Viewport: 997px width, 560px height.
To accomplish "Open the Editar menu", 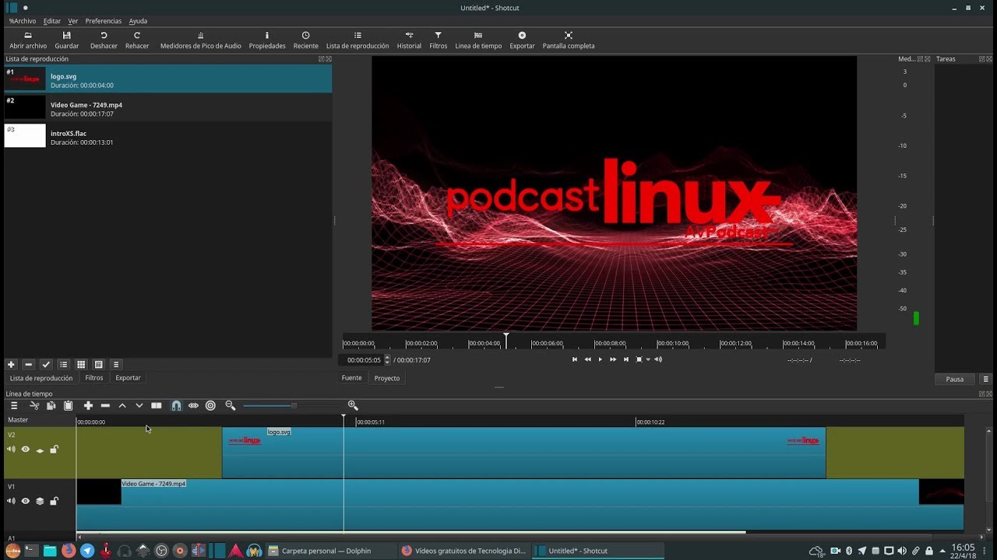I will pyautogui.click(x=52, y=21).
